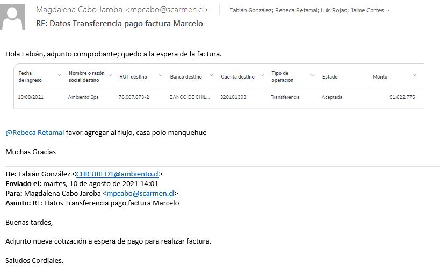Click recipient Jaime Cortes in header
Image resolution: width=440 pixels, height=278 pixels.
pos(367,10)
